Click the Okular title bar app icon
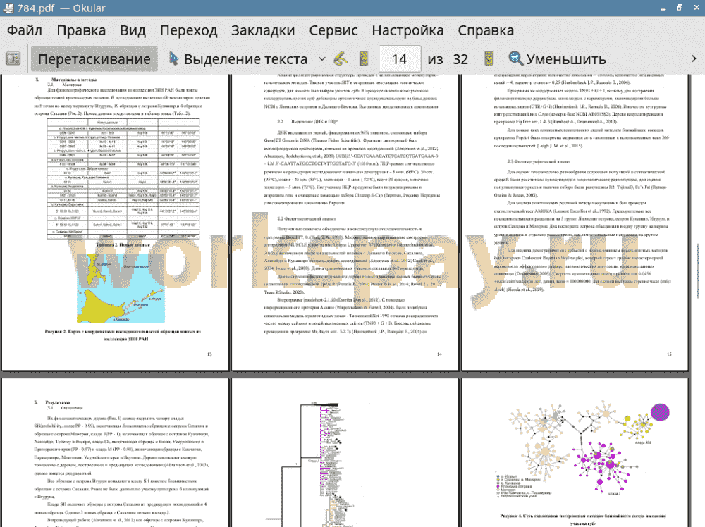Viewport: 705px width, 527px height. (8, 8)
